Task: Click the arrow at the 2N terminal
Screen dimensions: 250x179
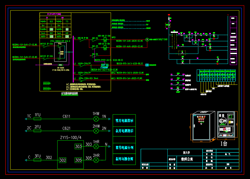Action: [x=109, y=131]
